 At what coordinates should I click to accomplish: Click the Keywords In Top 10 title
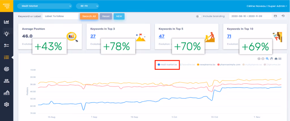240,29
